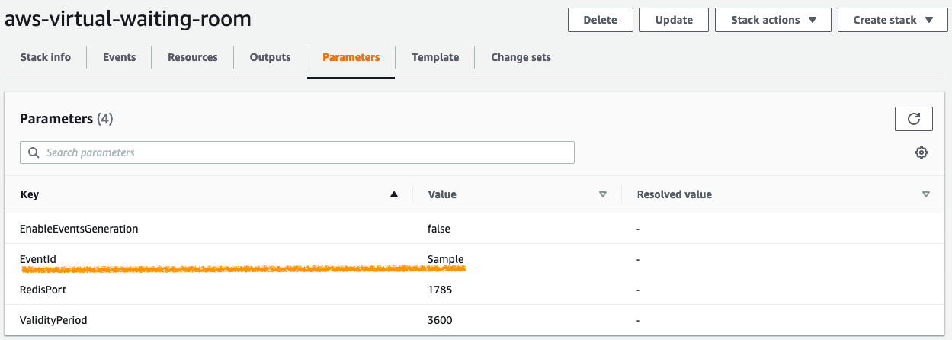Sort by Resolved value column arrow

(x=926, y=194)
